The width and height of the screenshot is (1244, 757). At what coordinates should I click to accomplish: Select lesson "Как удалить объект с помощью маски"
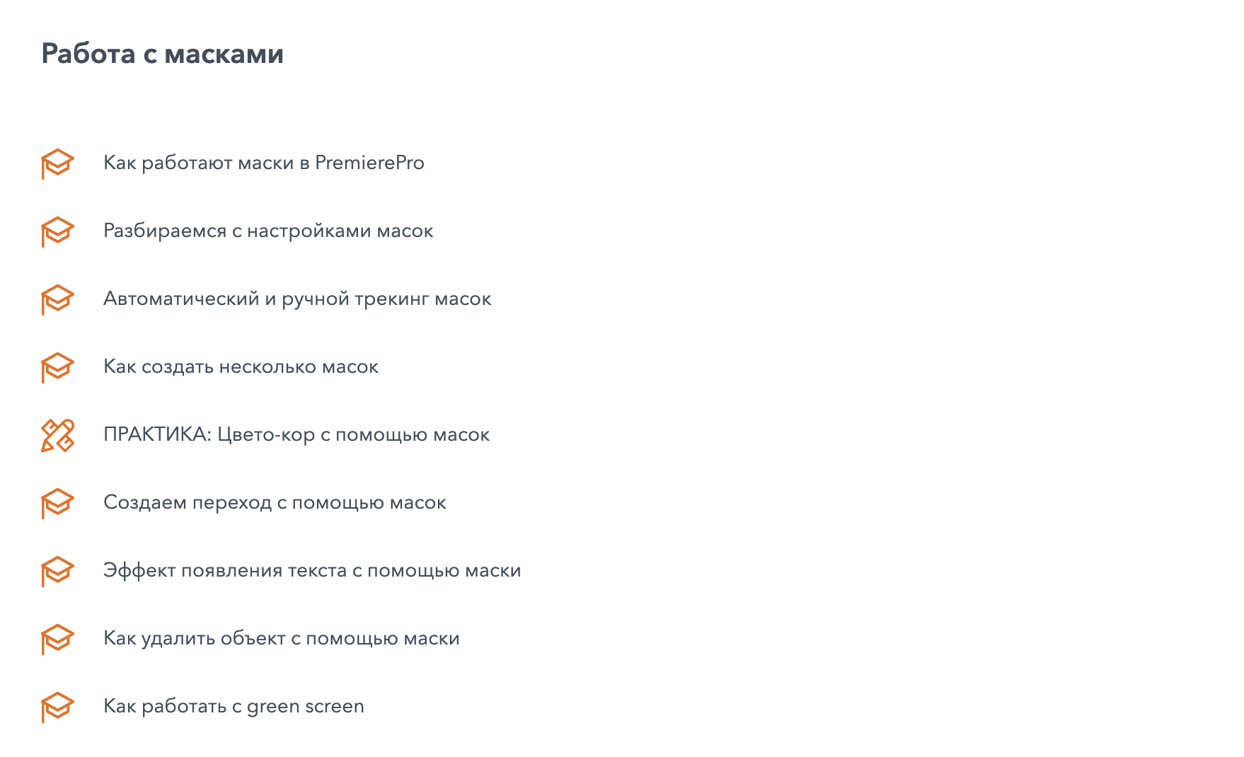[x=282, y=638]
